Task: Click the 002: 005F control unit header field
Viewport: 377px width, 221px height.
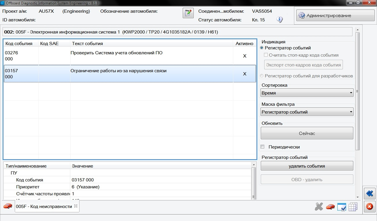Action: click(178, 32)
